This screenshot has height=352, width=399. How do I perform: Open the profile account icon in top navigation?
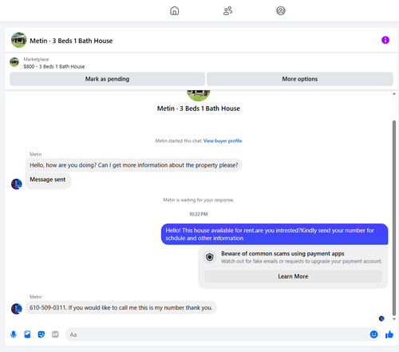point(281,10)
